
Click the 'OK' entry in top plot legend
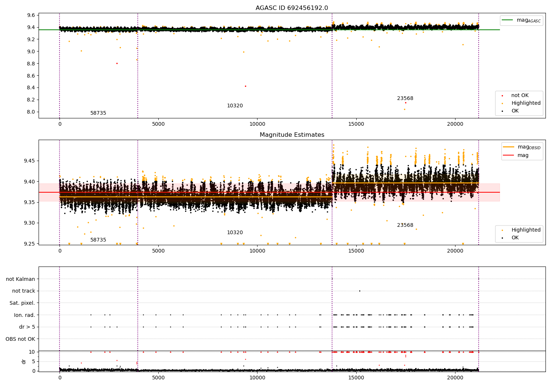515,111
